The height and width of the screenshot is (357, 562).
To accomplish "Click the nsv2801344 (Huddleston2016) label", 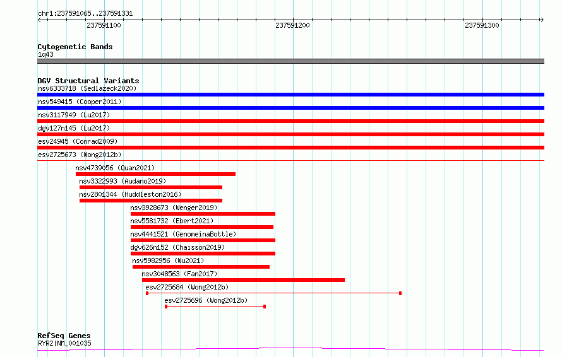I will pyautogui.click(x=130, y=194).
